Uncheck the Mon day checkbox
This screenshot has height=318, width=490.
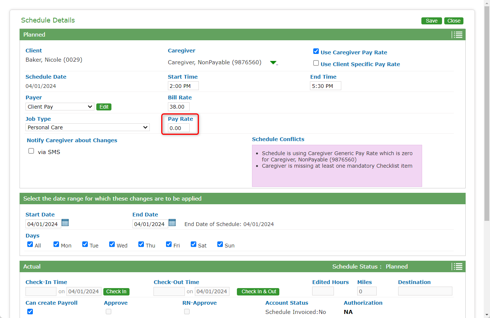click(x=56, y=244)
